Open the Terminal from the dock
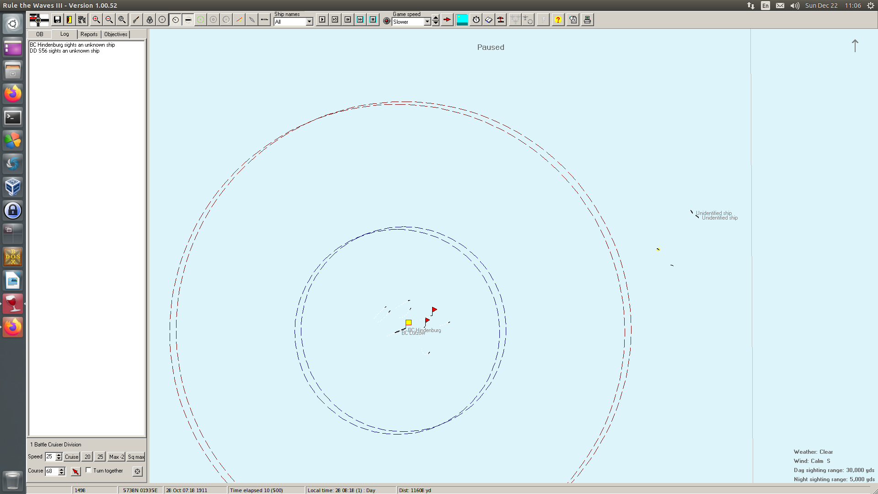Image resolution: width=878 pixels, height=494 pixels. (x=13, y=117)
